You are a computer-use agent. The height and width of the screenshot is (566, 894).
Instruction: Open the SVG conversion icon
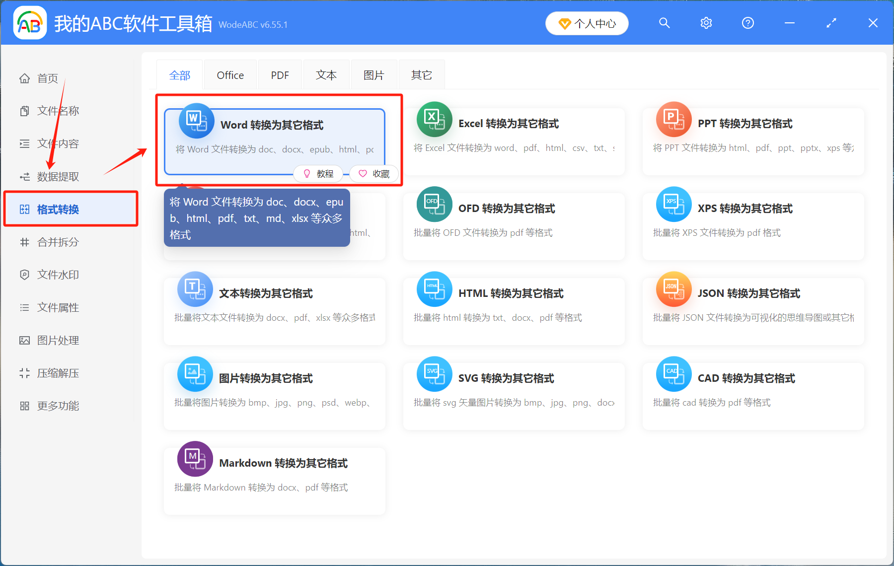[x=434, y=374]
